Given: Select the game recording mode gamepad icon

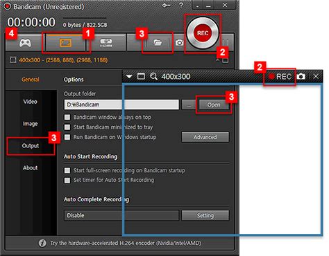Looking at the screenshot, I should [x=25, y=43].
